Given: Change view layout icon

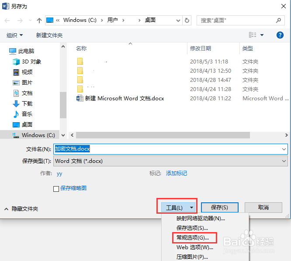Looking at the screenshot, I should (253, 35).
